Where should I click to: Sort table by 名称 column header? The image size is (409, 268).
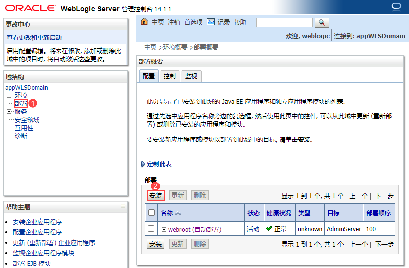(167, 213)
